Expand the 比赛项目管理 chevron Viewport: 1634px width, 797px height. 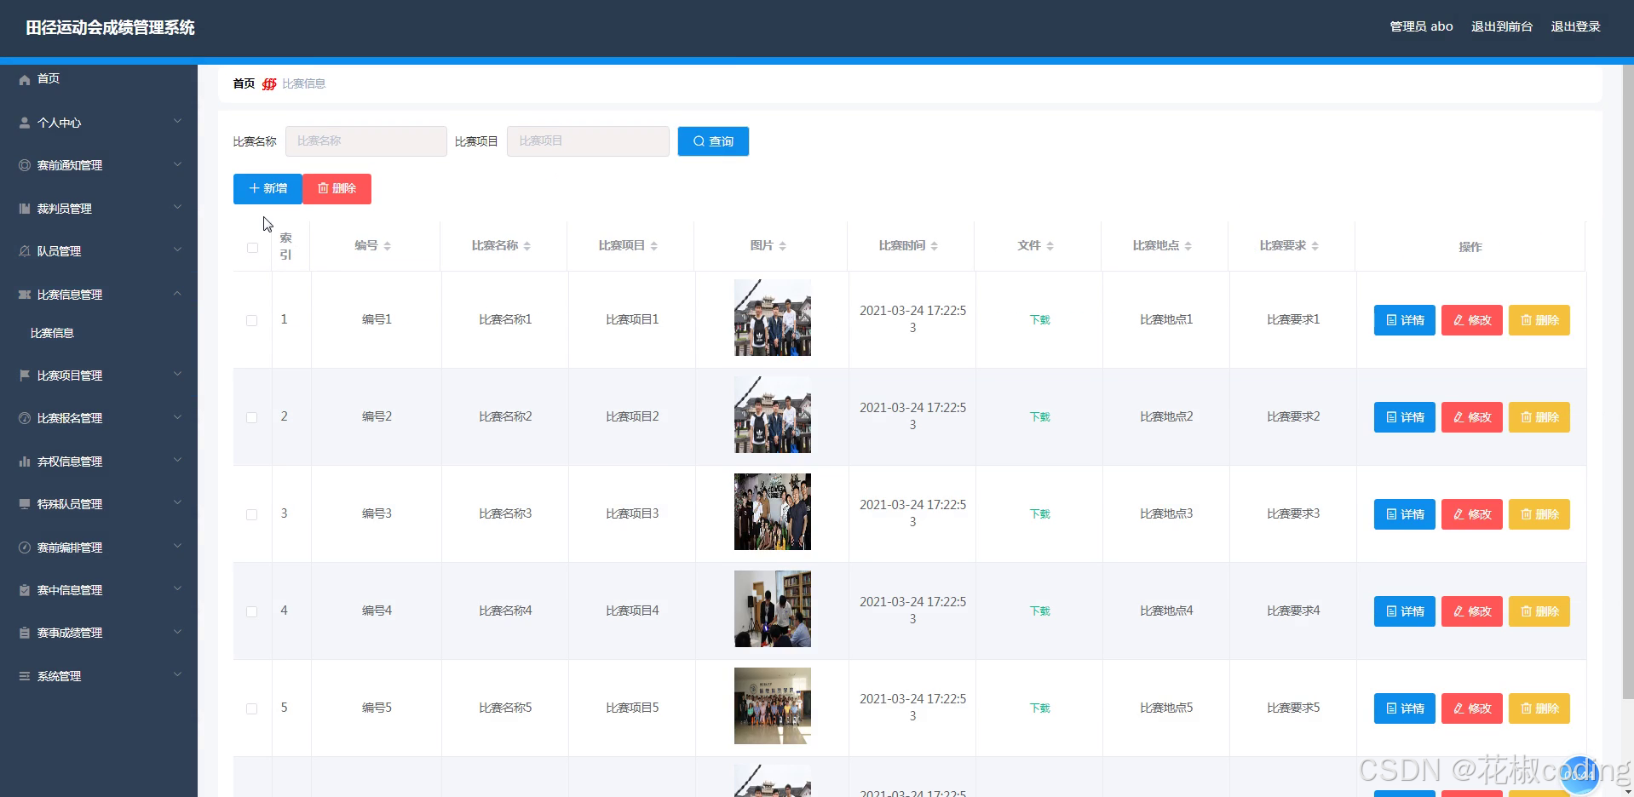click(177, 375)
